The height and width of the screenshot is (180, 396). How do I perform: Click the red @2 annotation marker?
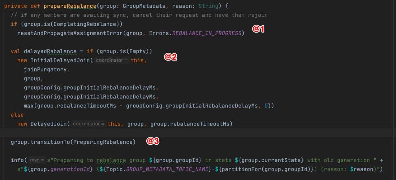pos(170,57)
